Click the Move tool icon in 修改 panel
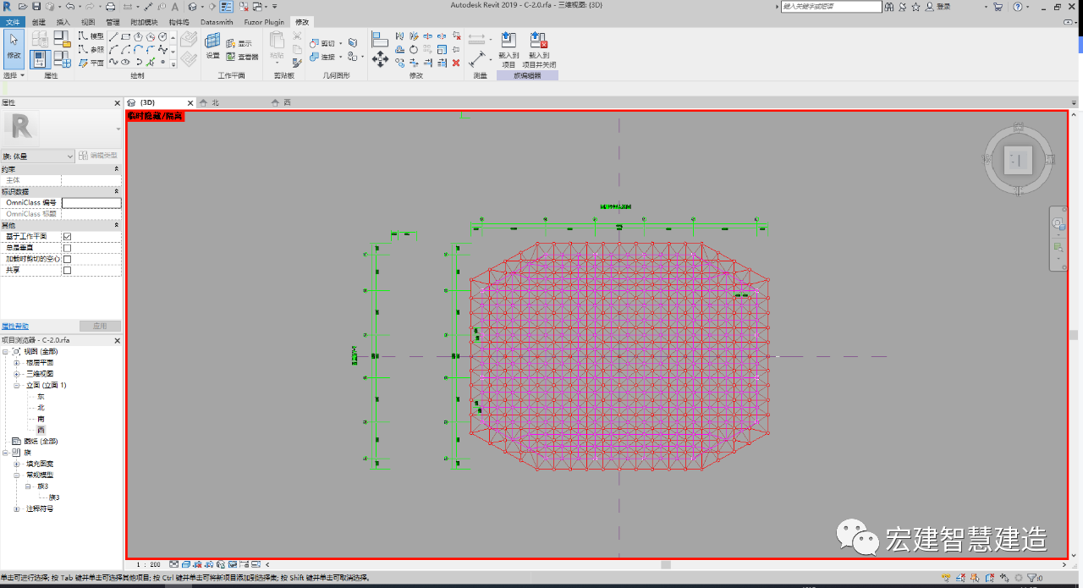 tap(381, 59)
